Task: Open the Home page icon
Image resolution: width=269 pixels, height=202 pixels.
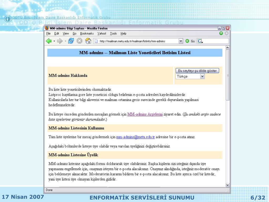Action: coord(88,41)
